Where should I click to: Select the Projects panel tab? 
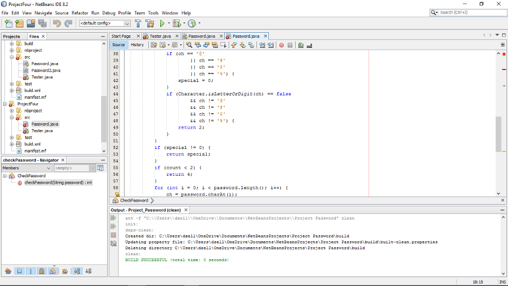[x=11, y=36]
